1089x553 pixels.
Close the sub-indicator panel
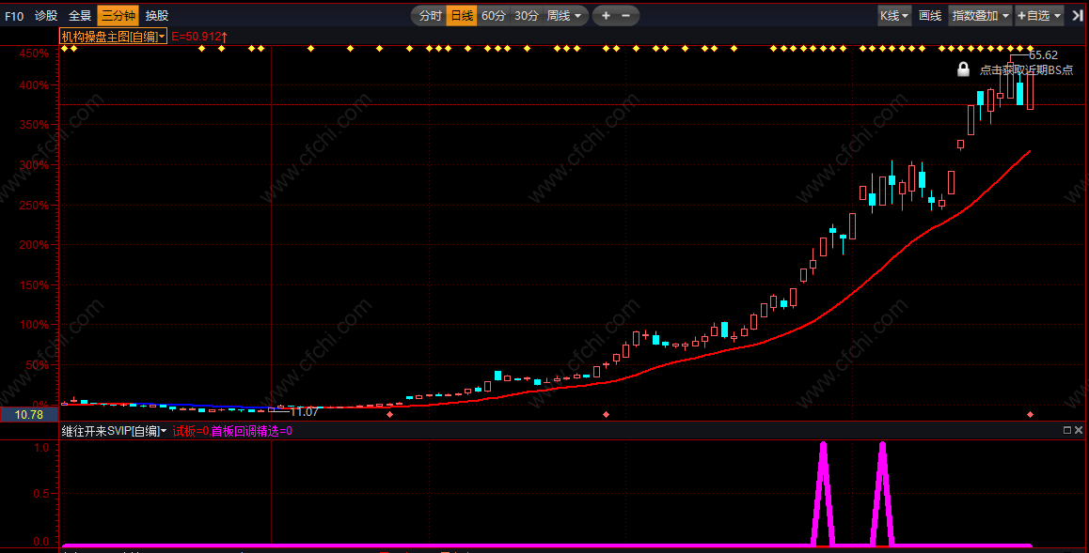pos(1079,430)
